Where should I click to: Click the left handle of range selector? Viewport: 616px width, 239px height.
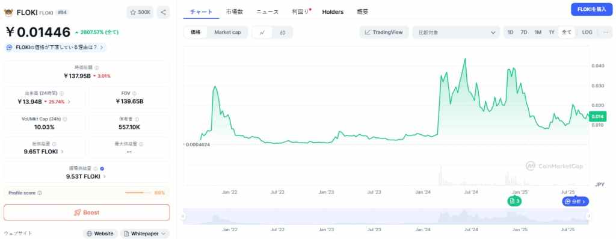183,216
